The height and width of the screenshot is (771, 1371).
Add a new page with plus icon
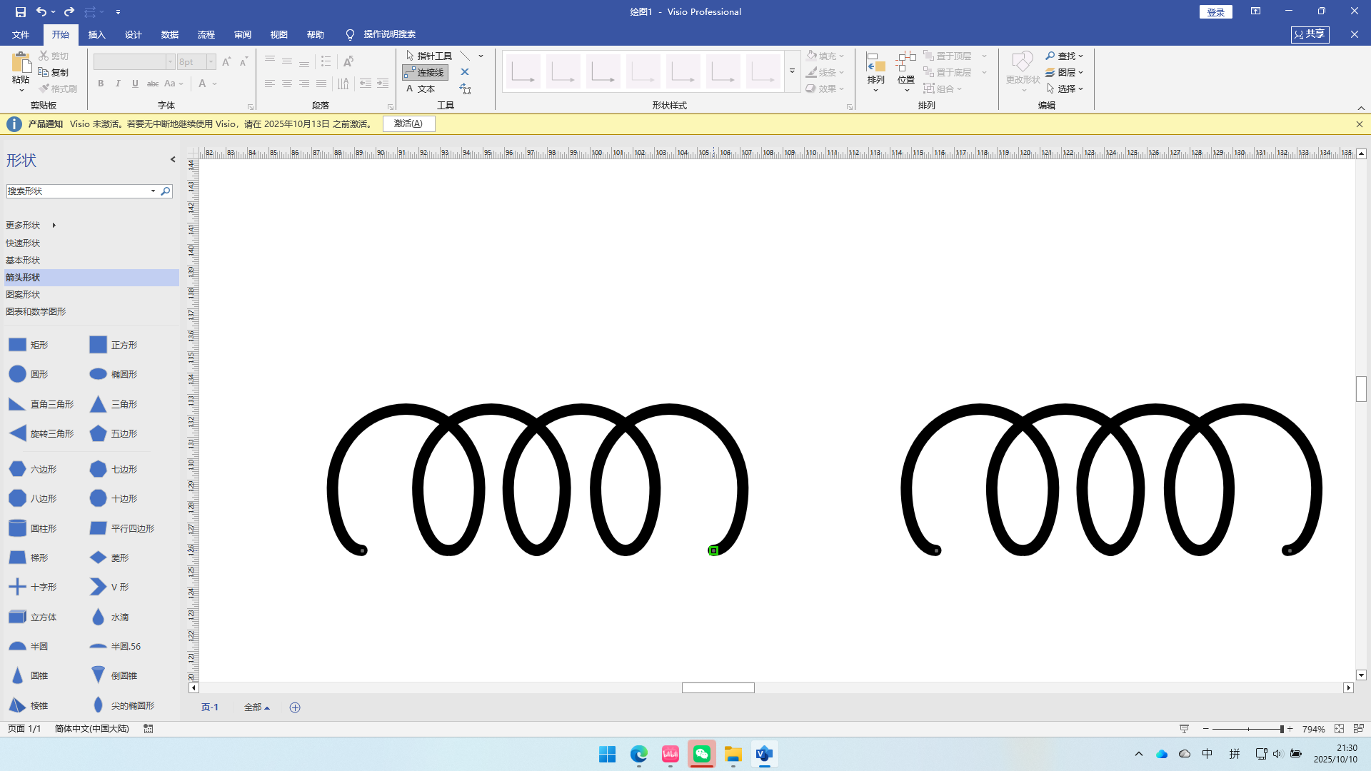pos(295,707)
